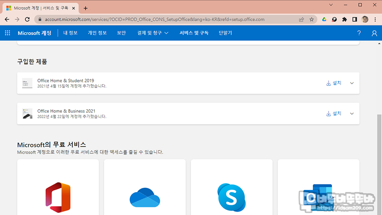Click the scrollbar up arrow
This screenshot has width=382, height=215.
(x=379, y=44)
